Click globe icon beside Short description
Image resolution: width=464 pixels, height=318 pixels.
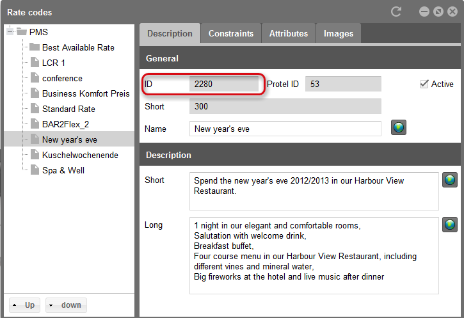[450, 180]
